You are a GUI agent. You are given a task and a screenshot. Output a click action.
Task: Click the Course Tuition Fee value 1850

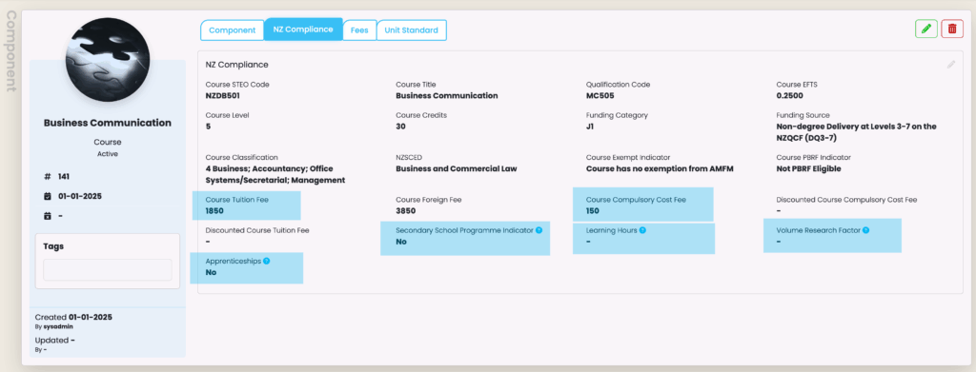pos(214,210)
